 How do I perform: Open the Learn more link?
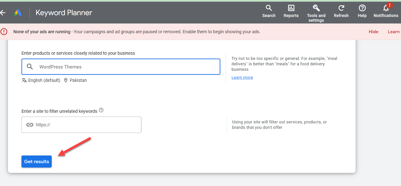coord(242,77)
